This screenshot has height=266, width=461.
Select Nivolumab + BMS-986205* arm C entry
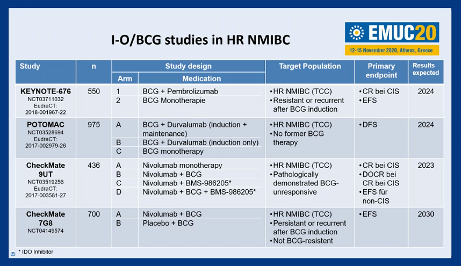point(187,183)
